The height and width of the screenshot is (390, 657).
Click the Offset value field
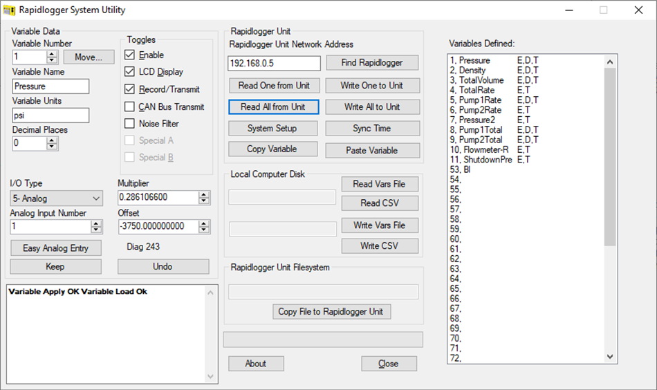[x=158, y=226]
